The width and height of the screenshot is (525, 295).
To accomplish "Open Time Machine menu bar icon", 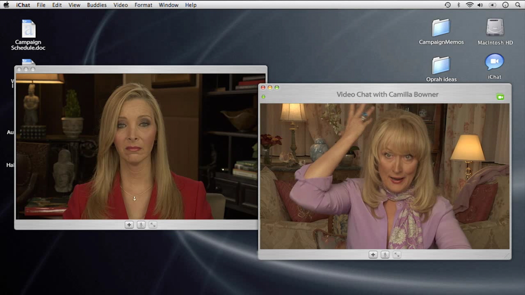I will point(447,5).
